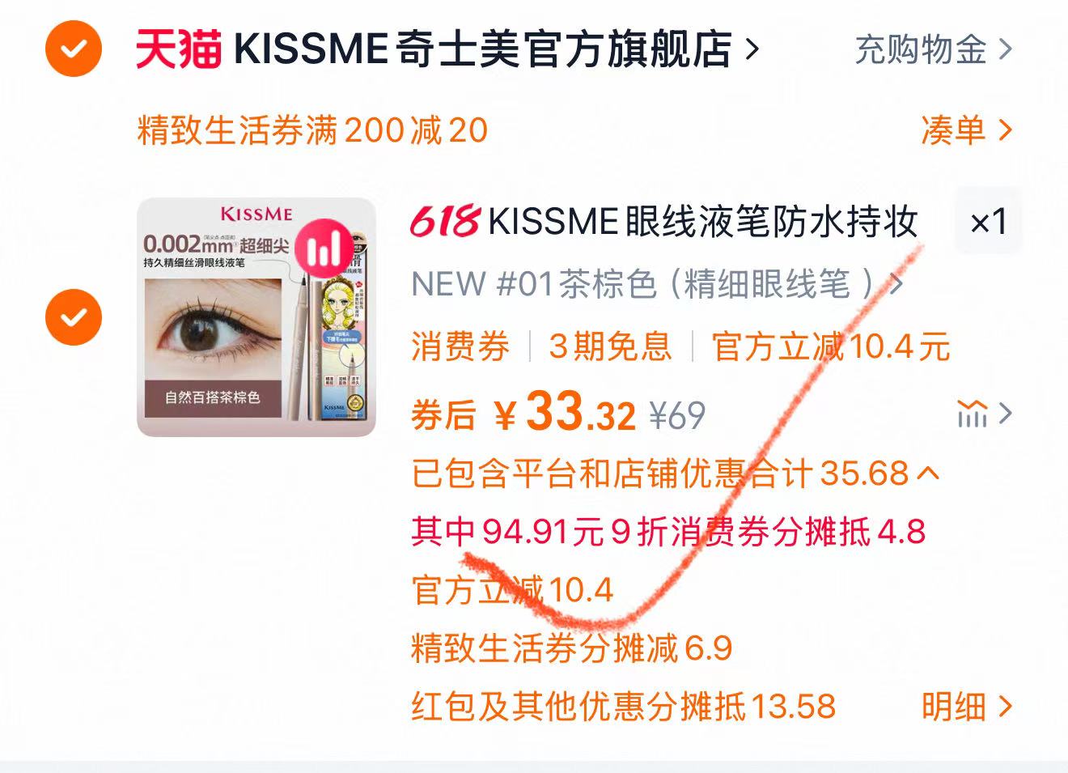Tap 凑单 to add more items
The image size is (1068, 773).
pos(967,130)
